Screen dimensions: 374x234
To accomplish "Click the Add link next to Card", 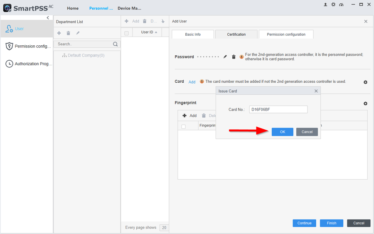I will click(x=192, y=82).
